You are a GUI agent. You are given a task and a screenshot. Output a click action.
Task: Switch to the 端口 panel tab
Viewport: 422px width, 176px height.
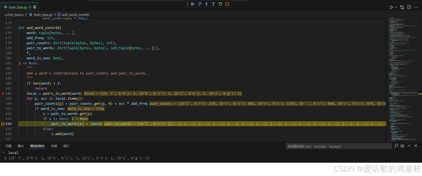click(66, 146)
